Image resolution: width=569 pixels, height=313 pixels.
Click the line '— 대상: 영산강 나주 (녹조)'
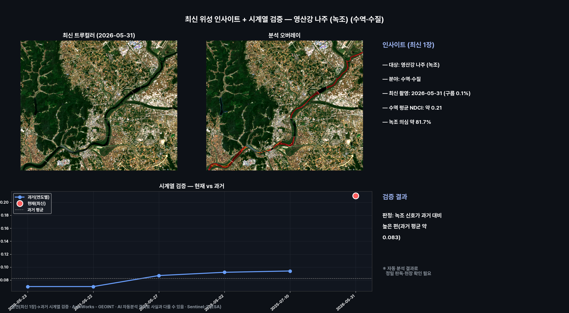click(x=411, y=65)
